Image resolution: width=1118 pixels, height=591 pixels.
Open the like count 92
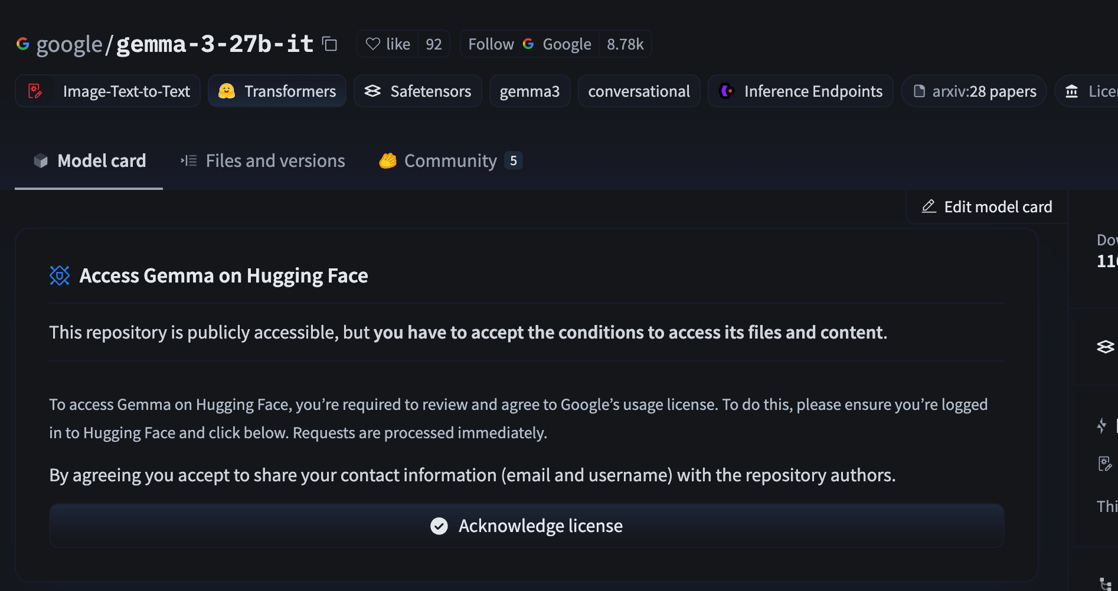[434, 44]
